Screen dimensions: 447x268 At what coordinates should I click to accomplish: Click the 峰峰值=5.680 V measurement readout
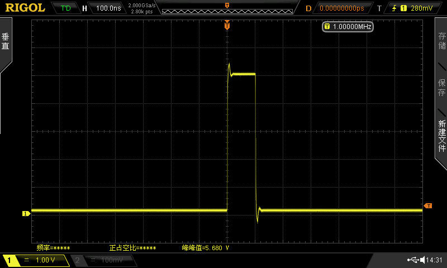tap(205, 248)
